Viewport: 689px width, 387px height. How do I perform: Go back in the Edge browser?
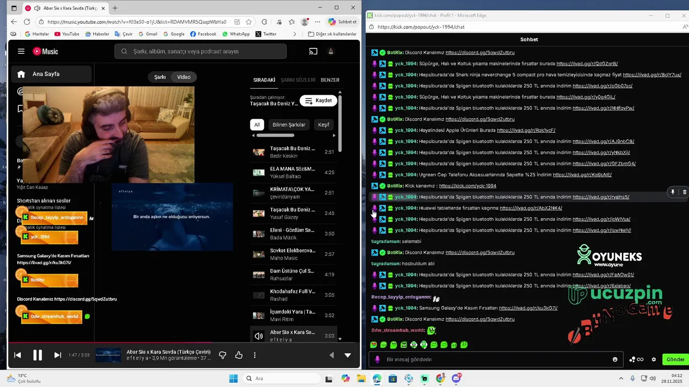coord(13,22)
